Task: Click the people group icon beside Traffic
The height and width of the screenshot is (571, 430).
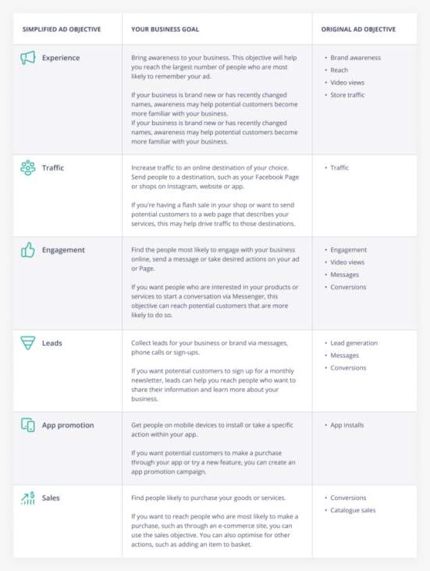Action: coord(28,168)
